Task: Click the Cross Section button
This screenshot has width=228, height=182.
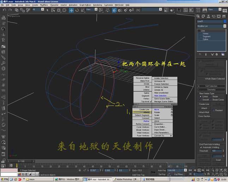Action: [x=204, y=116]
